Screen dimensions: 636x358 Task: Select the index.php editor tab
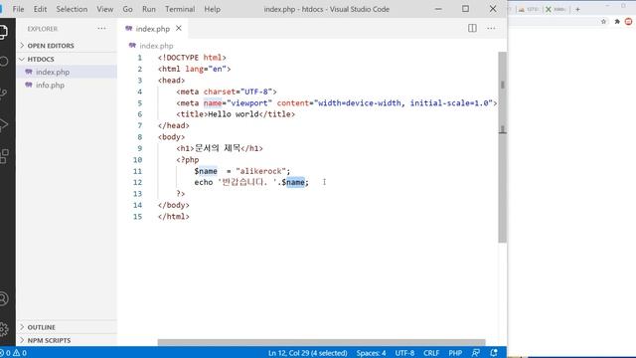[x=153, y=29]
